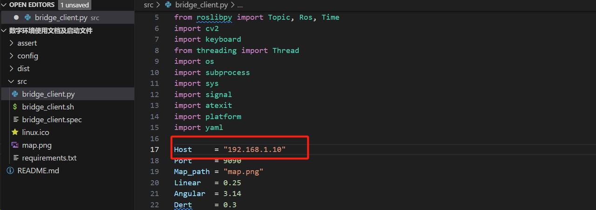Click the lines icon next to bridge_client.spec
The image size is (596, 210).
[x=16, y=120]
